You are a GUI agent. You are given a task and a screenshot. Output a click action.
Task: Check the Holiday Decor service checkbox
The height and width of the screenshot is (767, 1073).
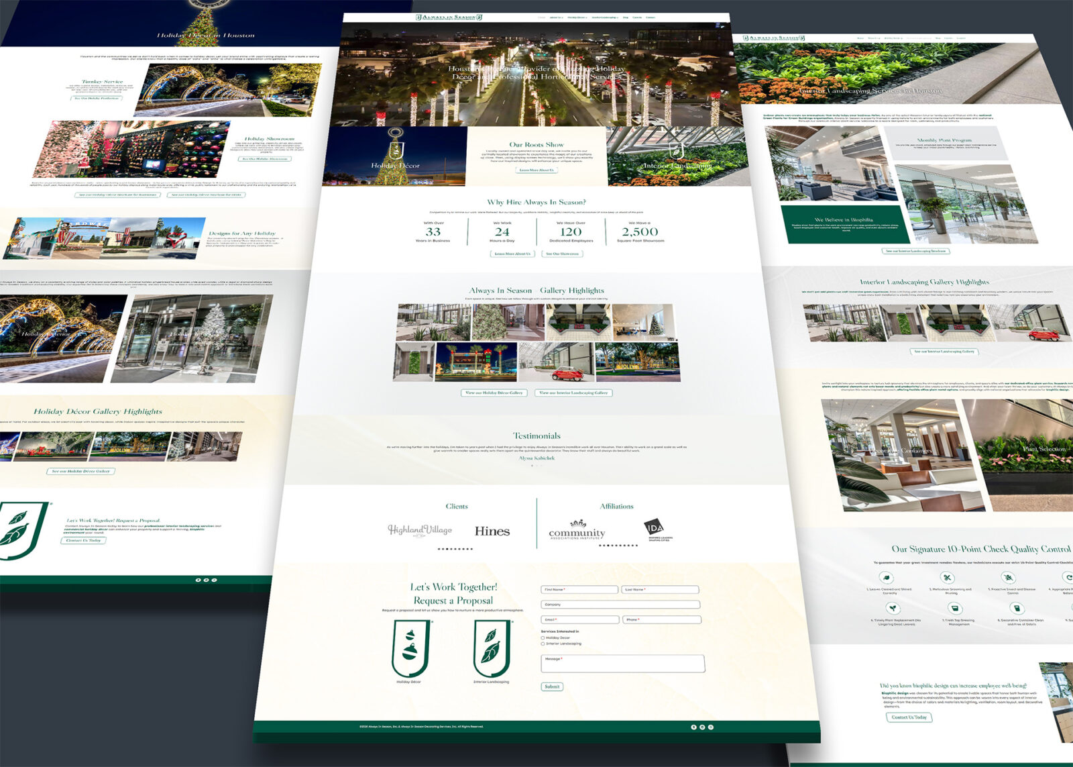pos(543,637)
